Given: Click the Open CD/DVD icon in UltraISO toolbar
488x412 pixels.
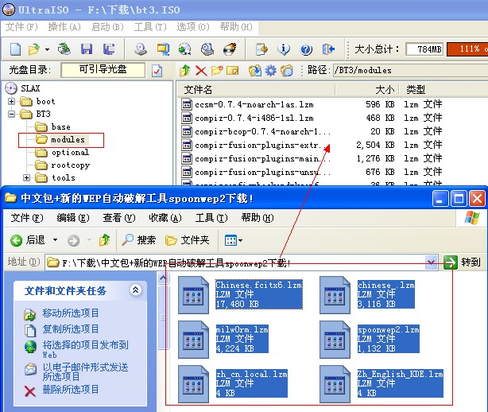Looking at the screenshot, I should tap(64, 49).
